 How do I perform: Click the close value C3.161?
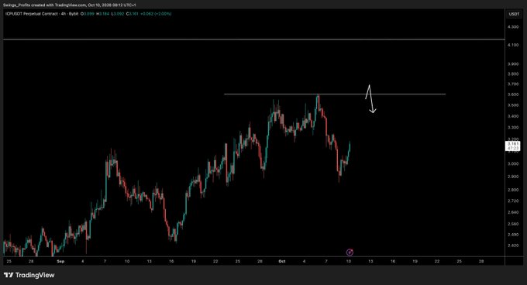132,14
